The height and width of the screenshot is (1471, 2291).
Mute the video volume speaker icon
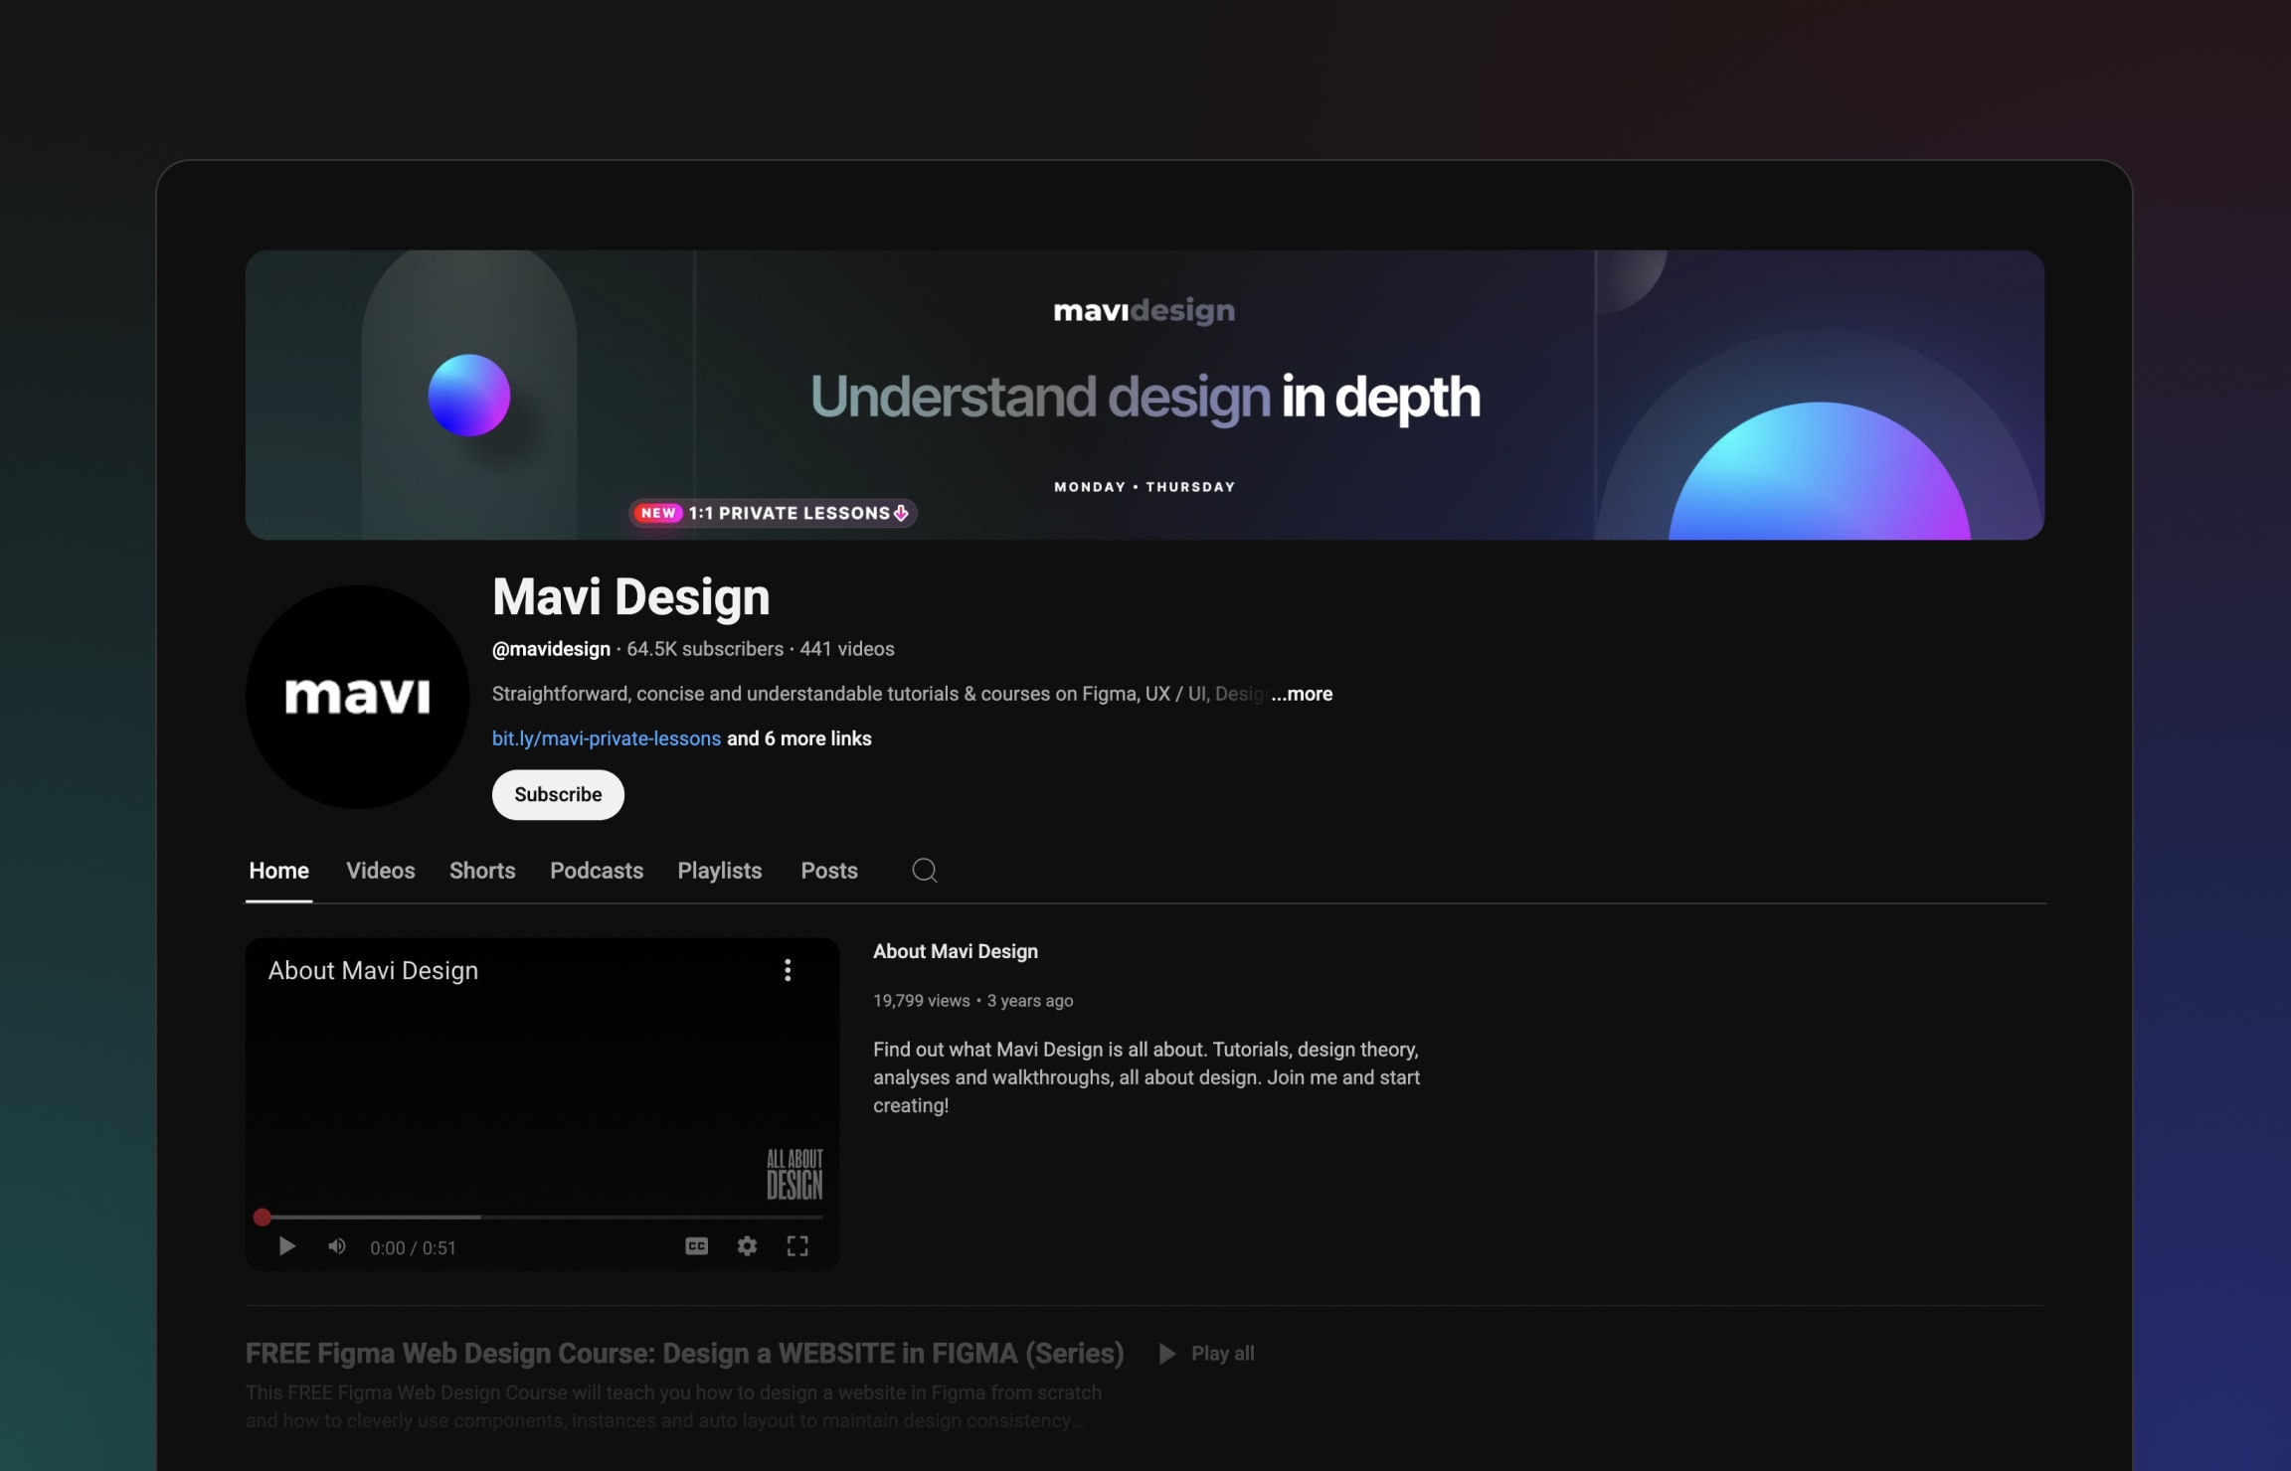click(x=337, y=1246)
